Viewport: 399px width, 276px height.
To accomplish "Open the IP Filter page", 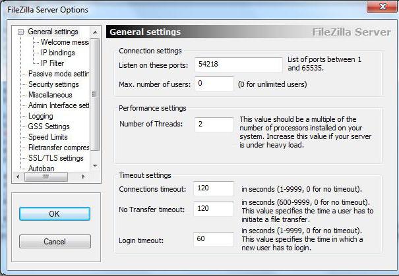I will (x=52, y=63).
